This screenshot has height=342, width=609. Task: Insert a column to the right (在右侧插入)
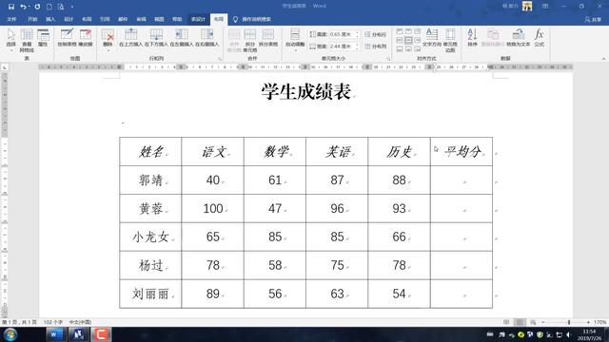coord(207,38)
